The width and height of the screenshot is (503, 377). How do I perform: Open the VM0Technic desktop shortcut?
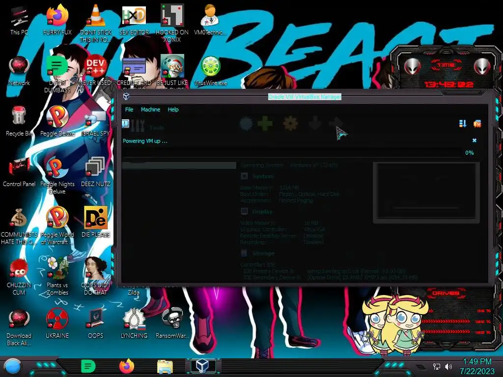pos(210,20)
